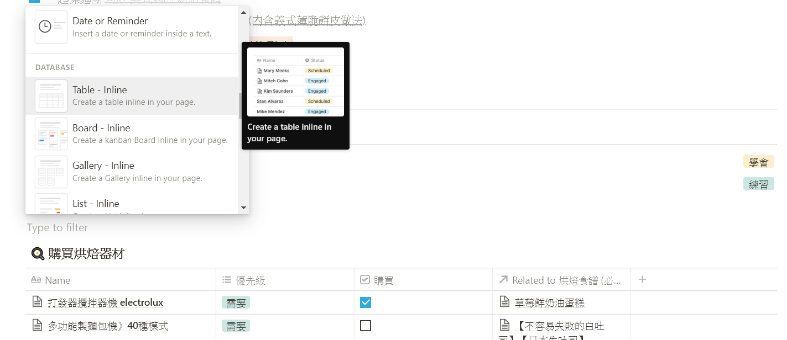This screenshot has height=340, width=787.
Task: Open page 打發器攪拌器機 electrolux
Action: coord(106,302)
